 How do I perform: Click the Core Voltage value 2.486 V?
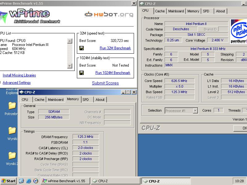point(217,40)
